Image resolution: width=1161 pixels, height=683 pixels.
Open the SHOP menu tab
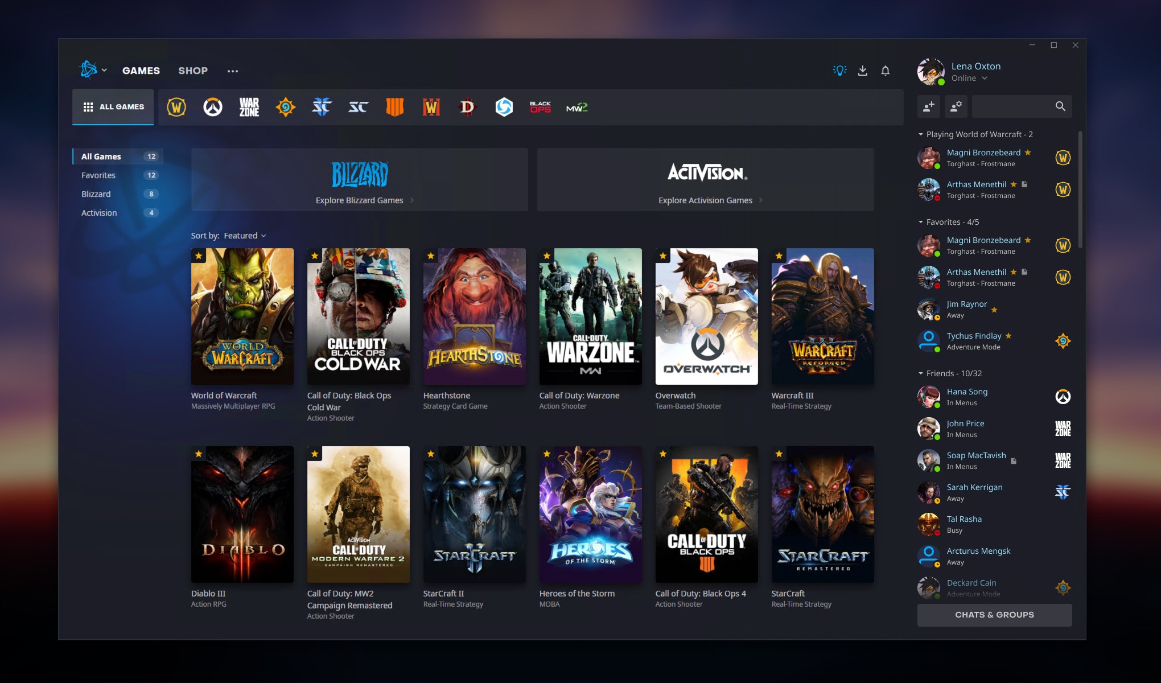tap(193, 71)
